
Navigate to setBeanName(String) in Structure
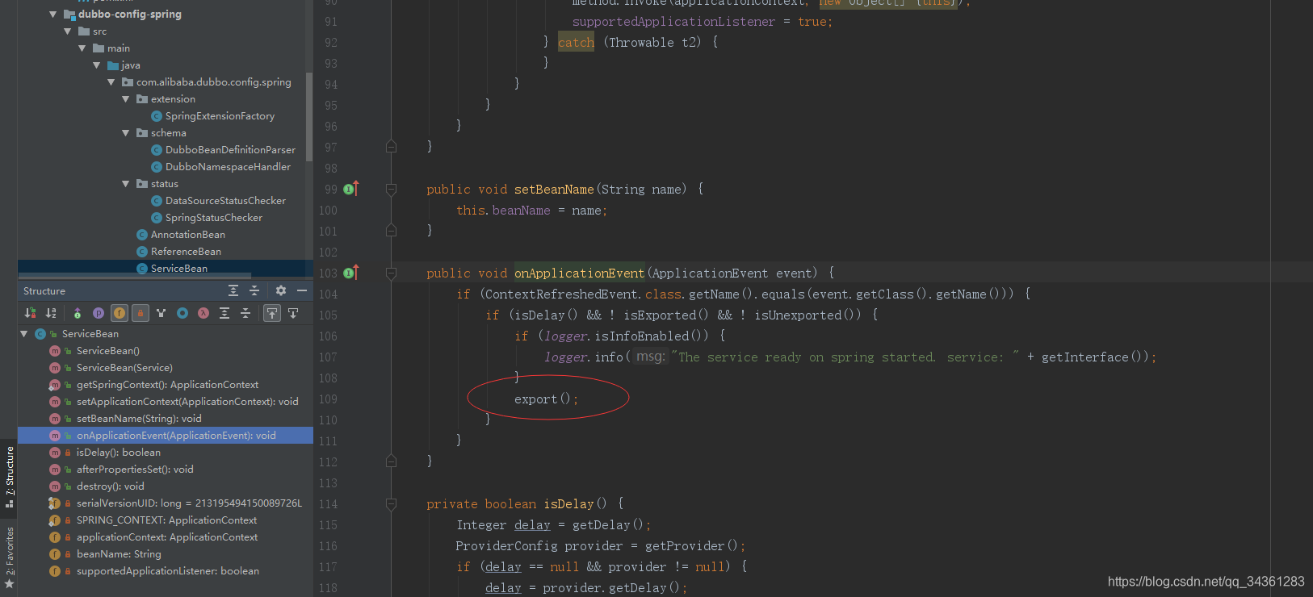coord(139,419)
